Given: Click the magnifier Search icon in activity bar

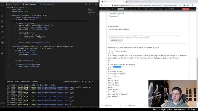Looking at the screenshot, I should 2,37.
